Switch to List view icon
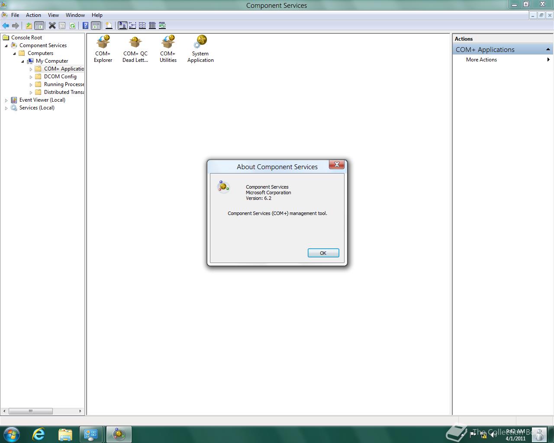Screen dimensions: 554x443 coord(142,26)
